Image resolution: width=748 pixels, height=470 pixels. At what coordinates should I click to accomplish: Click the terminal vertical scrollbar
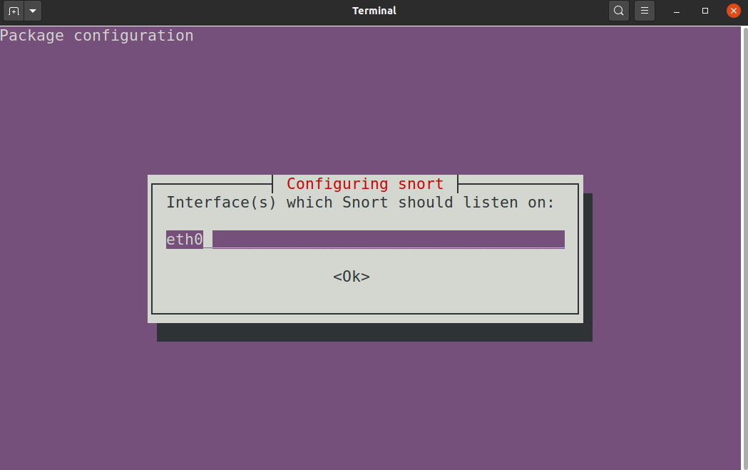tap(744, 248)
